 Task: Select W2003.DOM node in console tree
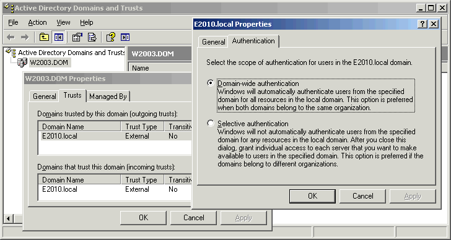click(49, 62)
